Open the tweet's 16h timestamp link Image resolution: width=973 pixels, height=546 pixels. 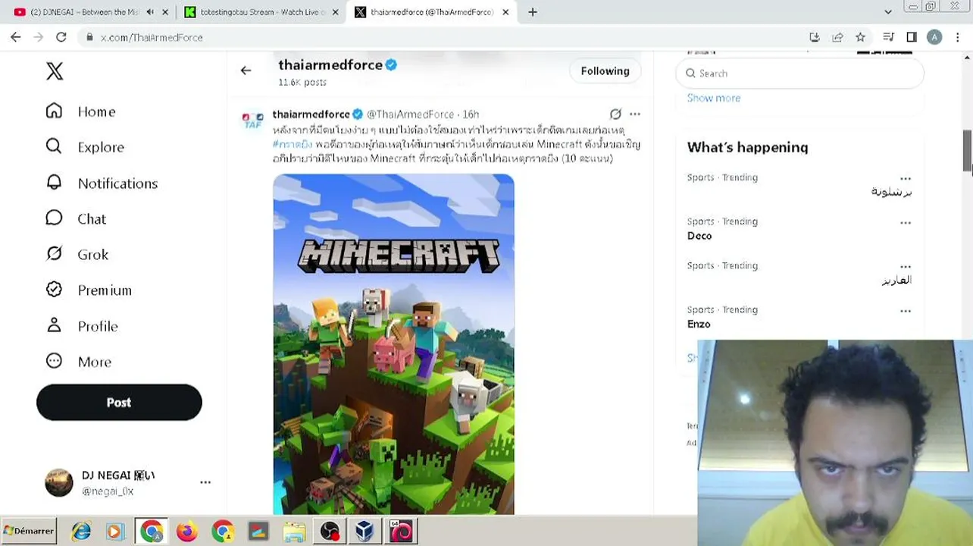471,115
